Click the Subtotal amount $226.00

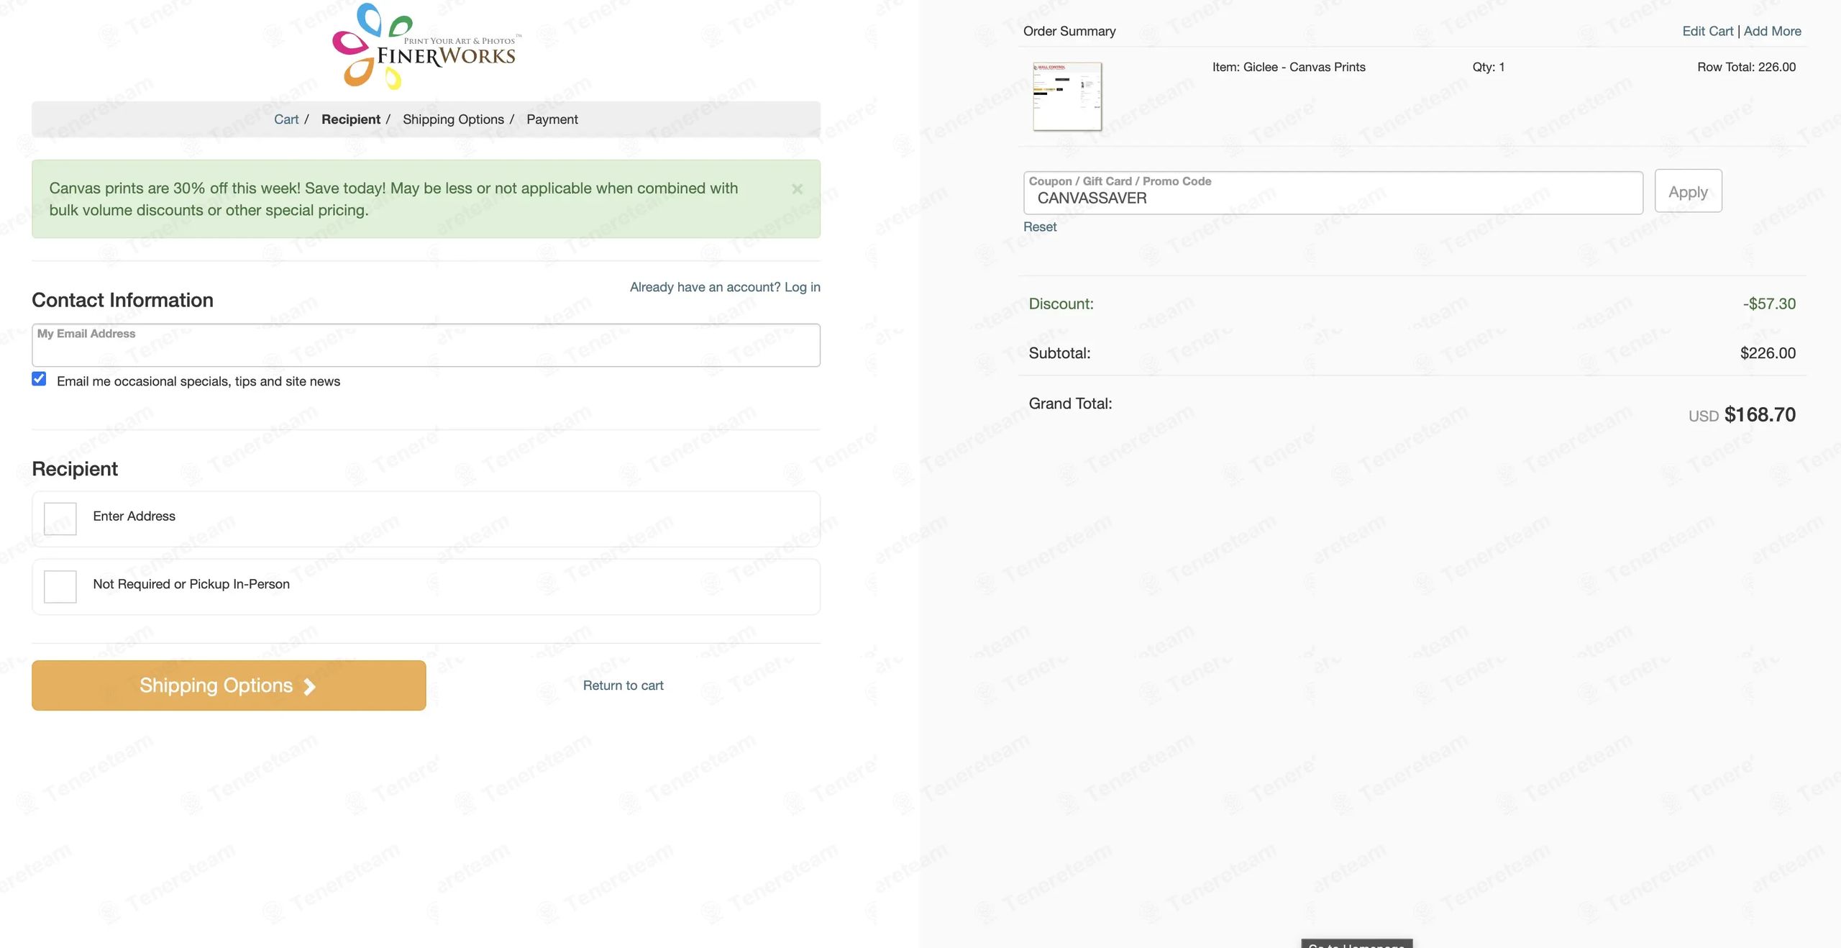click(x=1768, y=353)
